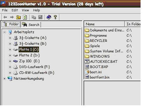The height and width of the screenshot is (112, 149).
Task: Click the Arbeitsplatz computer icon
Action: [10, 32]
